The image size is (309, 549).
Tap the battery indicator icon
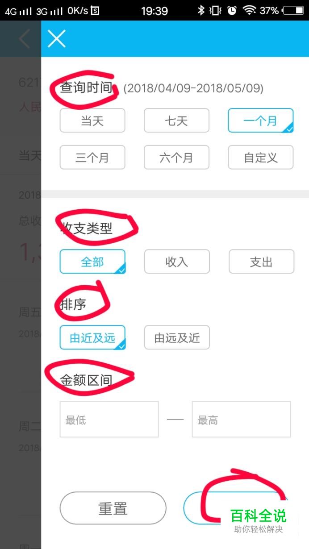tap(293, 10)
